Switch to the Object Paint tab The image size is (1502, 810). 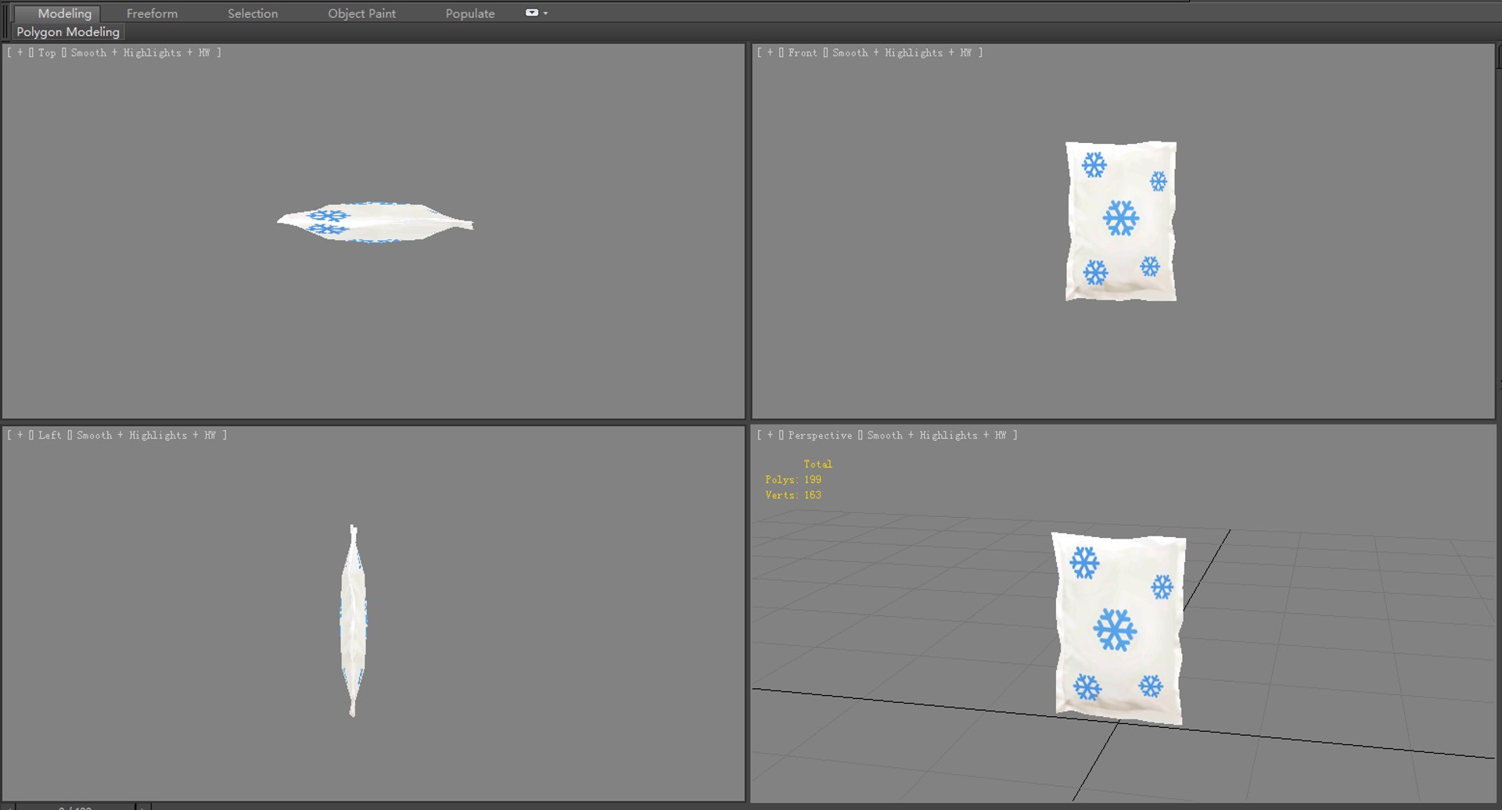click(x=361, y=13)
